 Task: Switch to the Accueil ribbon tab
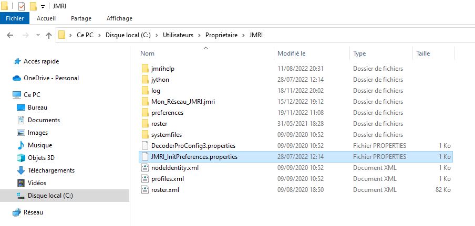click(x=46, y=18)
